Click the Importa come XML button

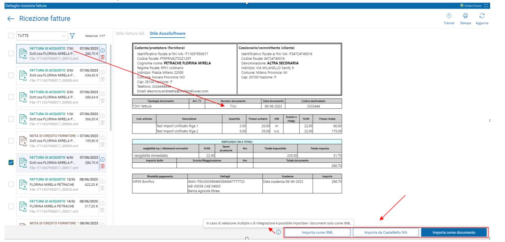click(317, 233)
